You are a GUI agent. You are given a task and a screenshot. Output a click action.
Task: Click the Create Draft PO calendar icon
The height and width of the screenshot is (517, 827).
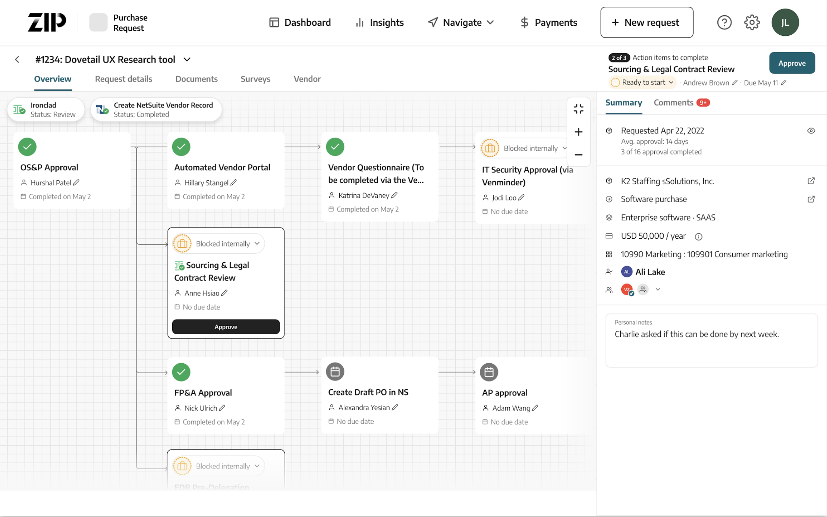coord(335,372)
